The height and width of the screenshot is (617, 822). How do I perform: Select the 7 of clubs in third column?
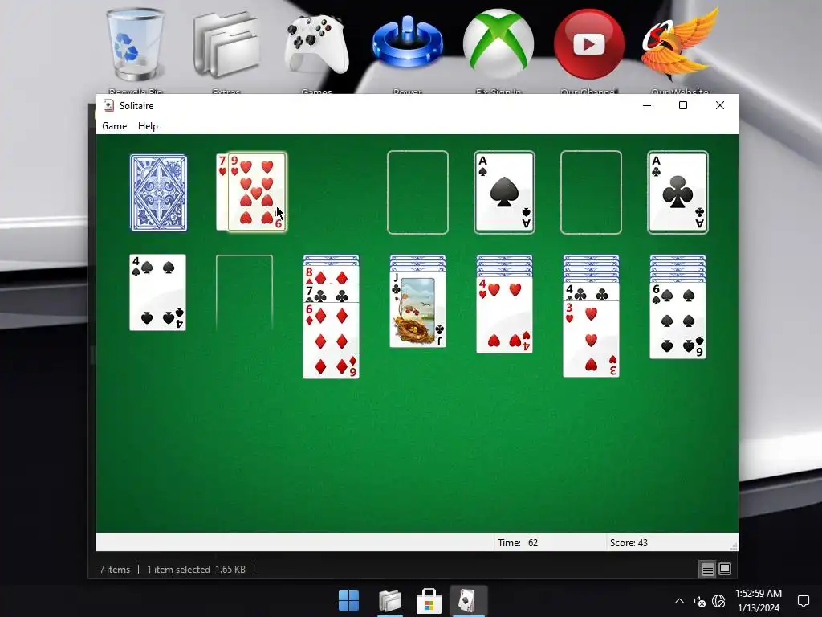coord(331,292)
